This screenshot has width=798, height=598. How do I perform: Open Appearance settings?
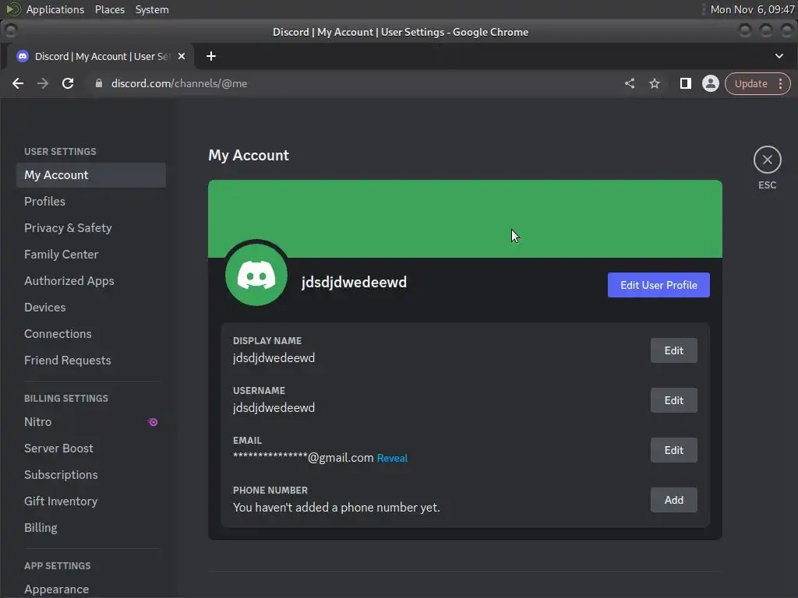click(91, 589)
